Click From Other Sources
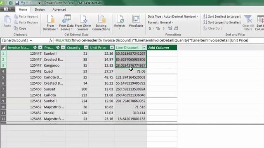 (x=83, y=23)
